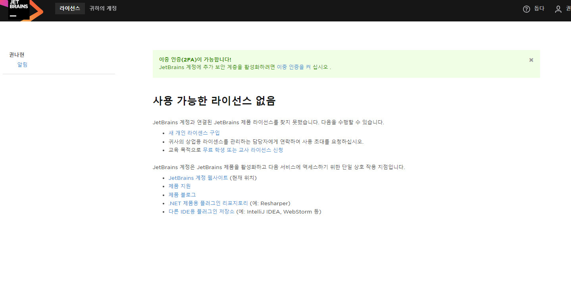Open 제품 블로그 link
Image resolution: width=571 pixels, height=283 pixels.
pos(182,195)
